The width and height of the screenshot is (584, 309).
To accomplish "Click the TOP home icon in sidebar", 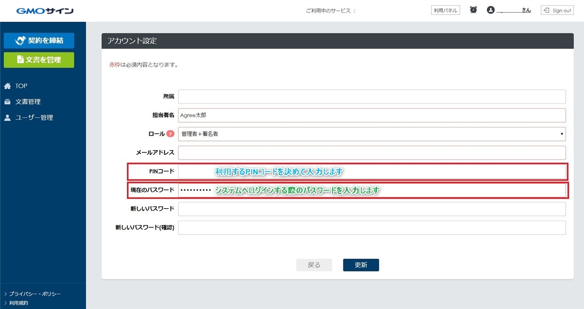I will click(7, 86).
